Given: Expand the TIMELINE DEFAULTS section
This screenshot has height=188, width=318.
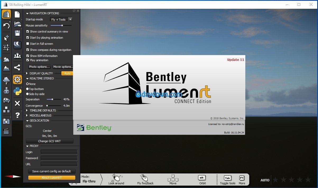Looking at the screenshot, I should pos(27,110).
